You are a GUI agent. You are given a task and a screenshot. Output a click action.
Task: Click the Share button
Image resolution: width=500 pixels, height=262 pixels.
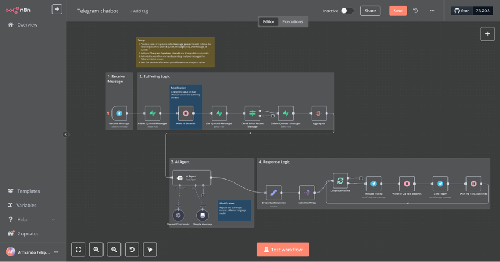370,11
